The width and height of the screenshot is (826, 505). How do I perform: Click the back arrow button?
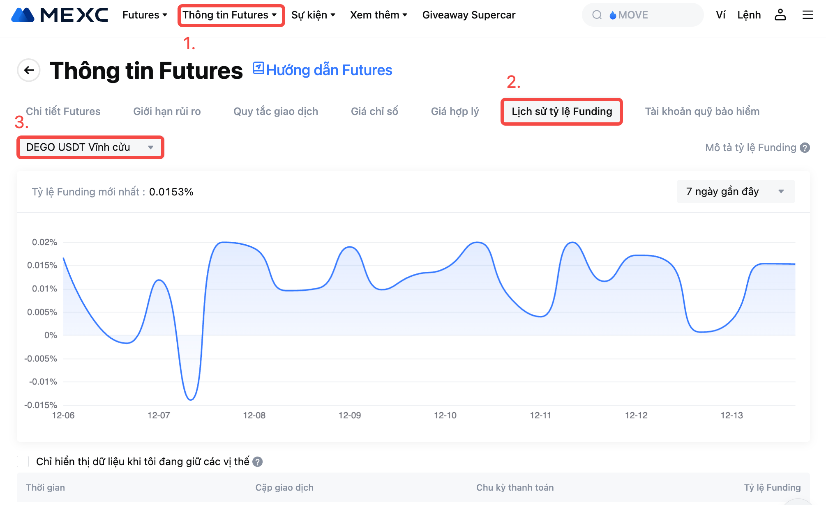pyautogui.click(x=29, y=70)
